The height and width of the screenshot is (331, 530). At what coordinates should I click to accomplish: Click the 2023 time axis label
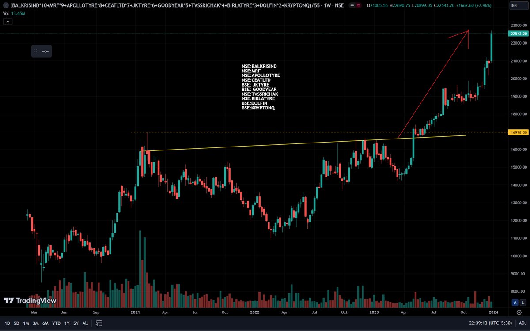pos(374,312)
